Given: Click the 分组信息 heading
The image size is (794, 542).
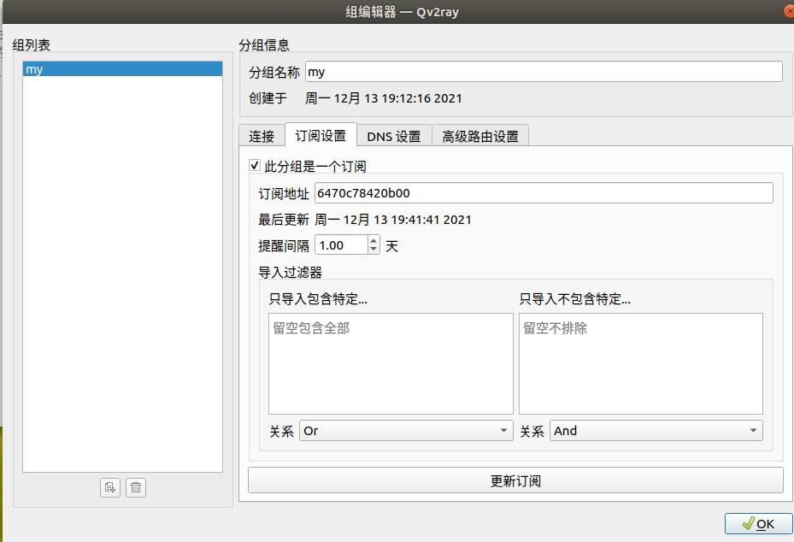Looking at the screenshot, I should pos(264,45).
